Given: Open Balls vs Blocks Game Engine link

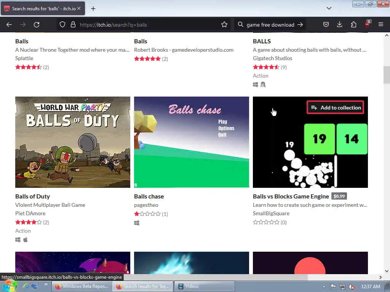Looking at the screenshot, I should [291, 197].
